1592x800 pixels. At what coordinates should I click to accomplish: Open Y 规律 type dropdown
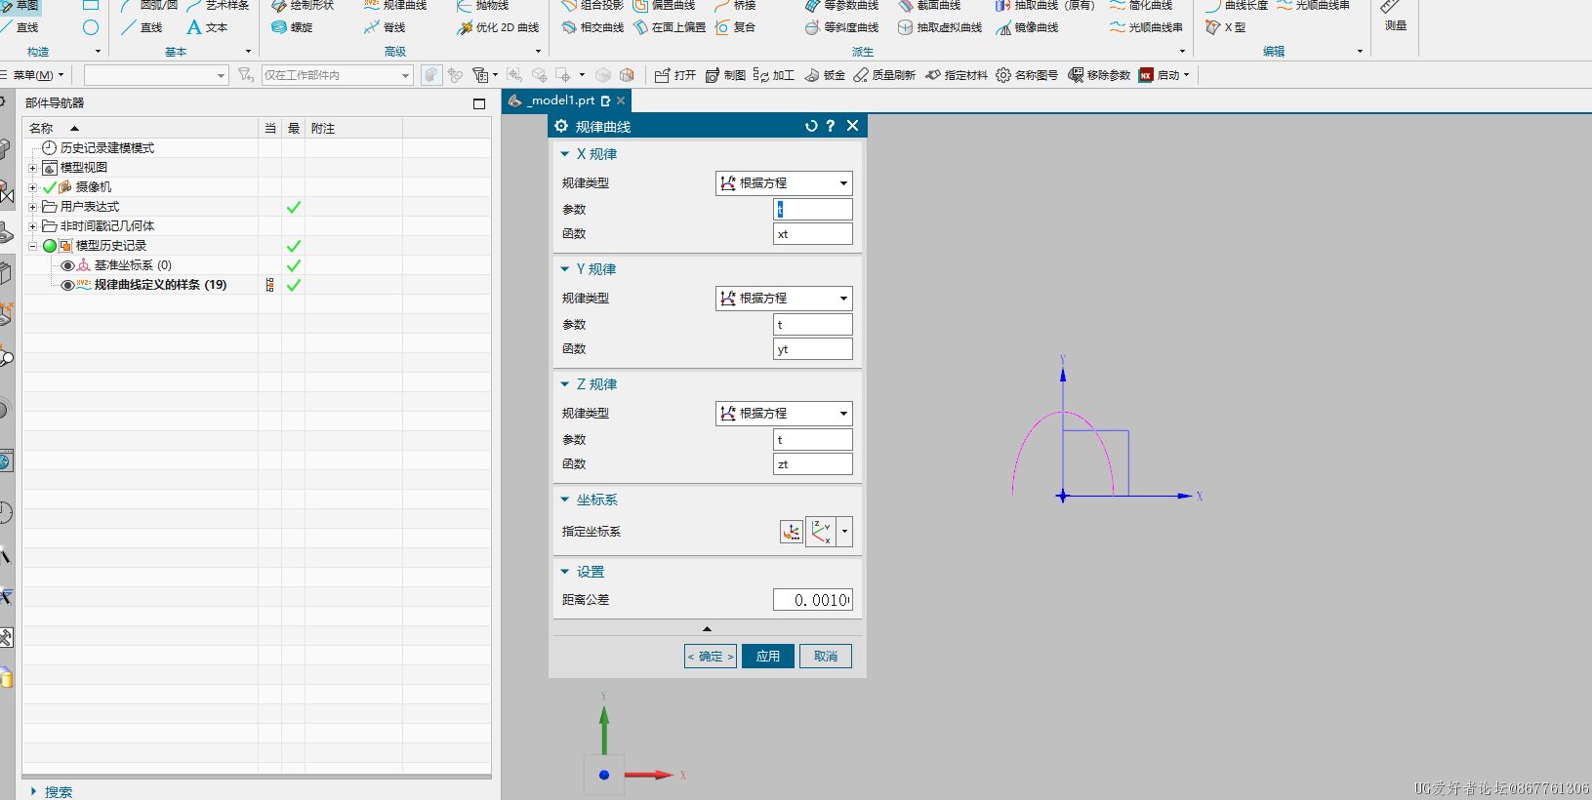coord(784,299)
